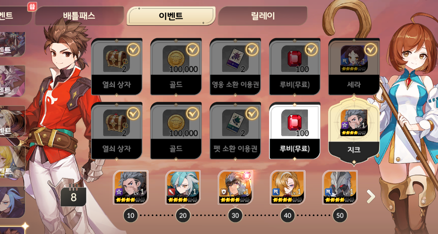
Task: Open the 지크 hero reward card
Action: (354, 131)
